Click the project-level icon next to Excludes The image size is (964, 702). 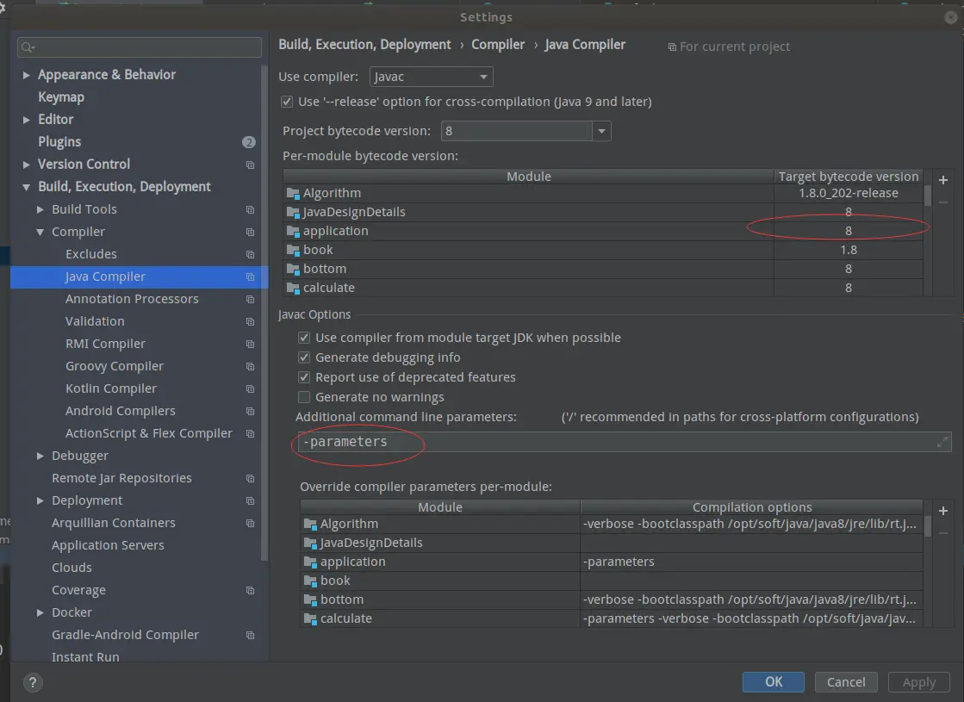[250, 254]
